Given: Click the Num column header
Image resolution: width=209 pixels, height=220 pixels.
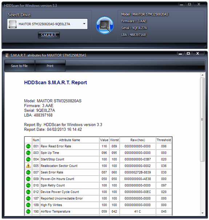Looking at the screenshot, I should (36, 140).
